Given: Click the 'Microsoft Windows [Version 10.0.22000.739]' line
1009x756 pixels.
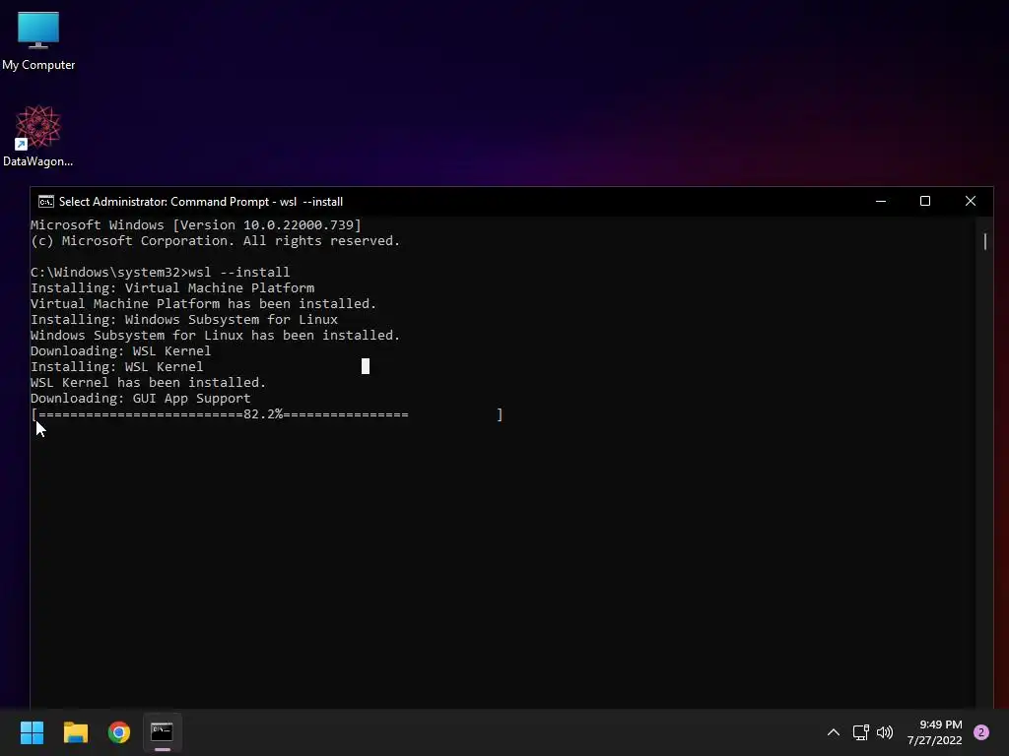Looking at the screenshot, I should tap(196, 225).
